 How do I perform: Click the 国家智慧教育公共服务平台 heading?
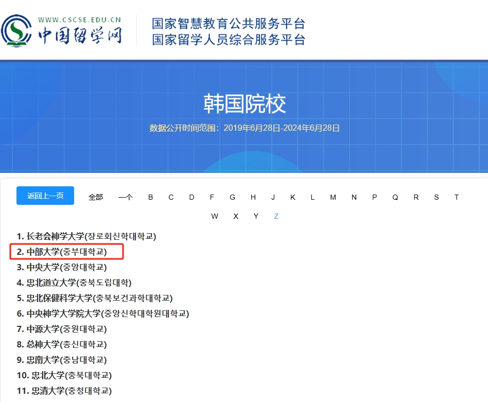click(229, 24)
